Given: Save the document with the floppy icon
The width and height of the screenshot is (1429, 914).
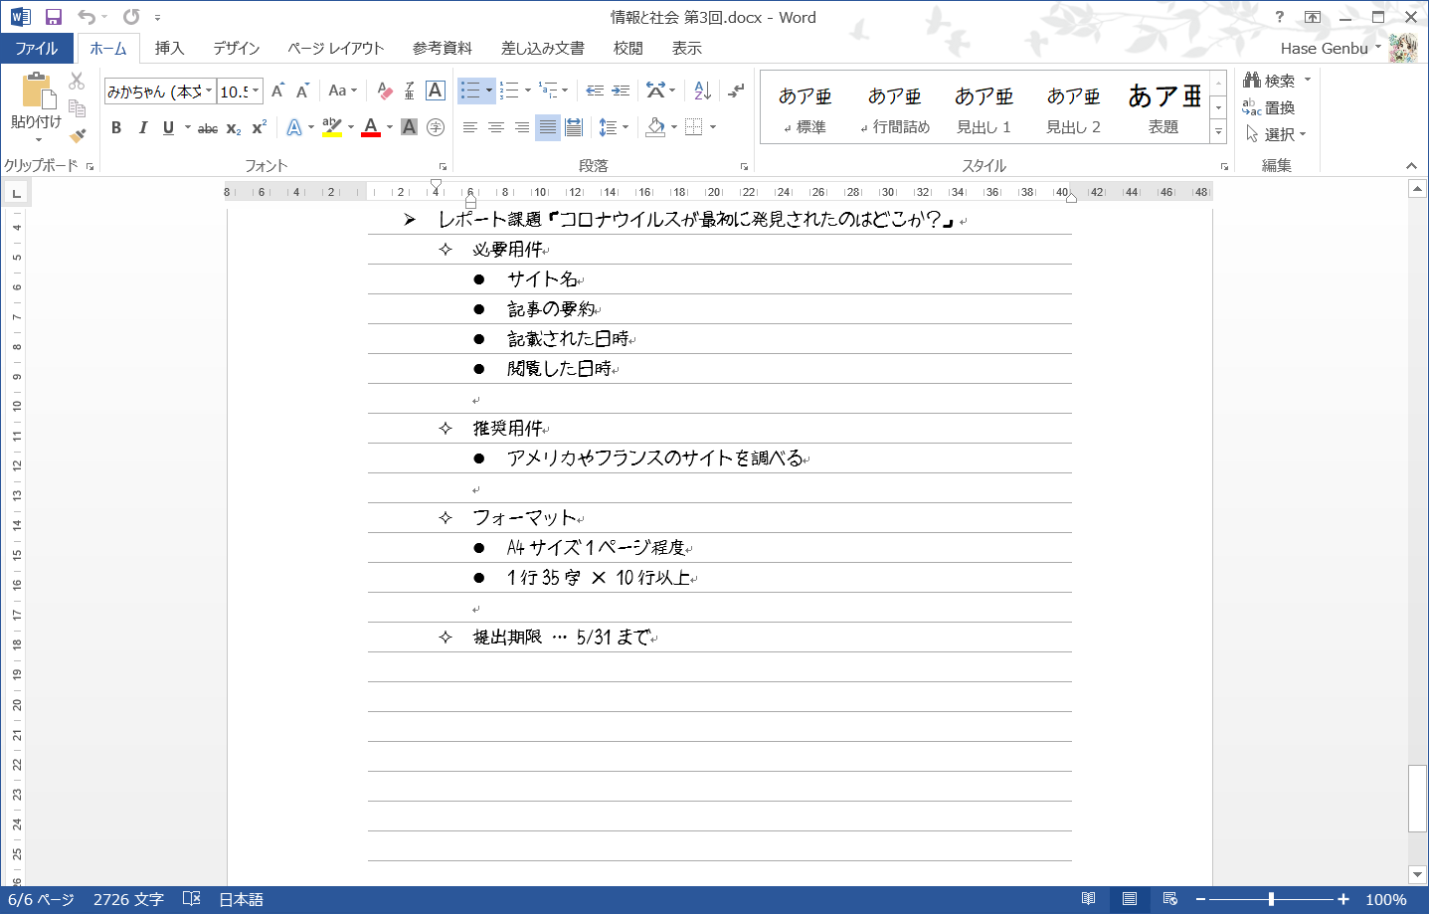Looking at the screenshot, I should [54, 17].
